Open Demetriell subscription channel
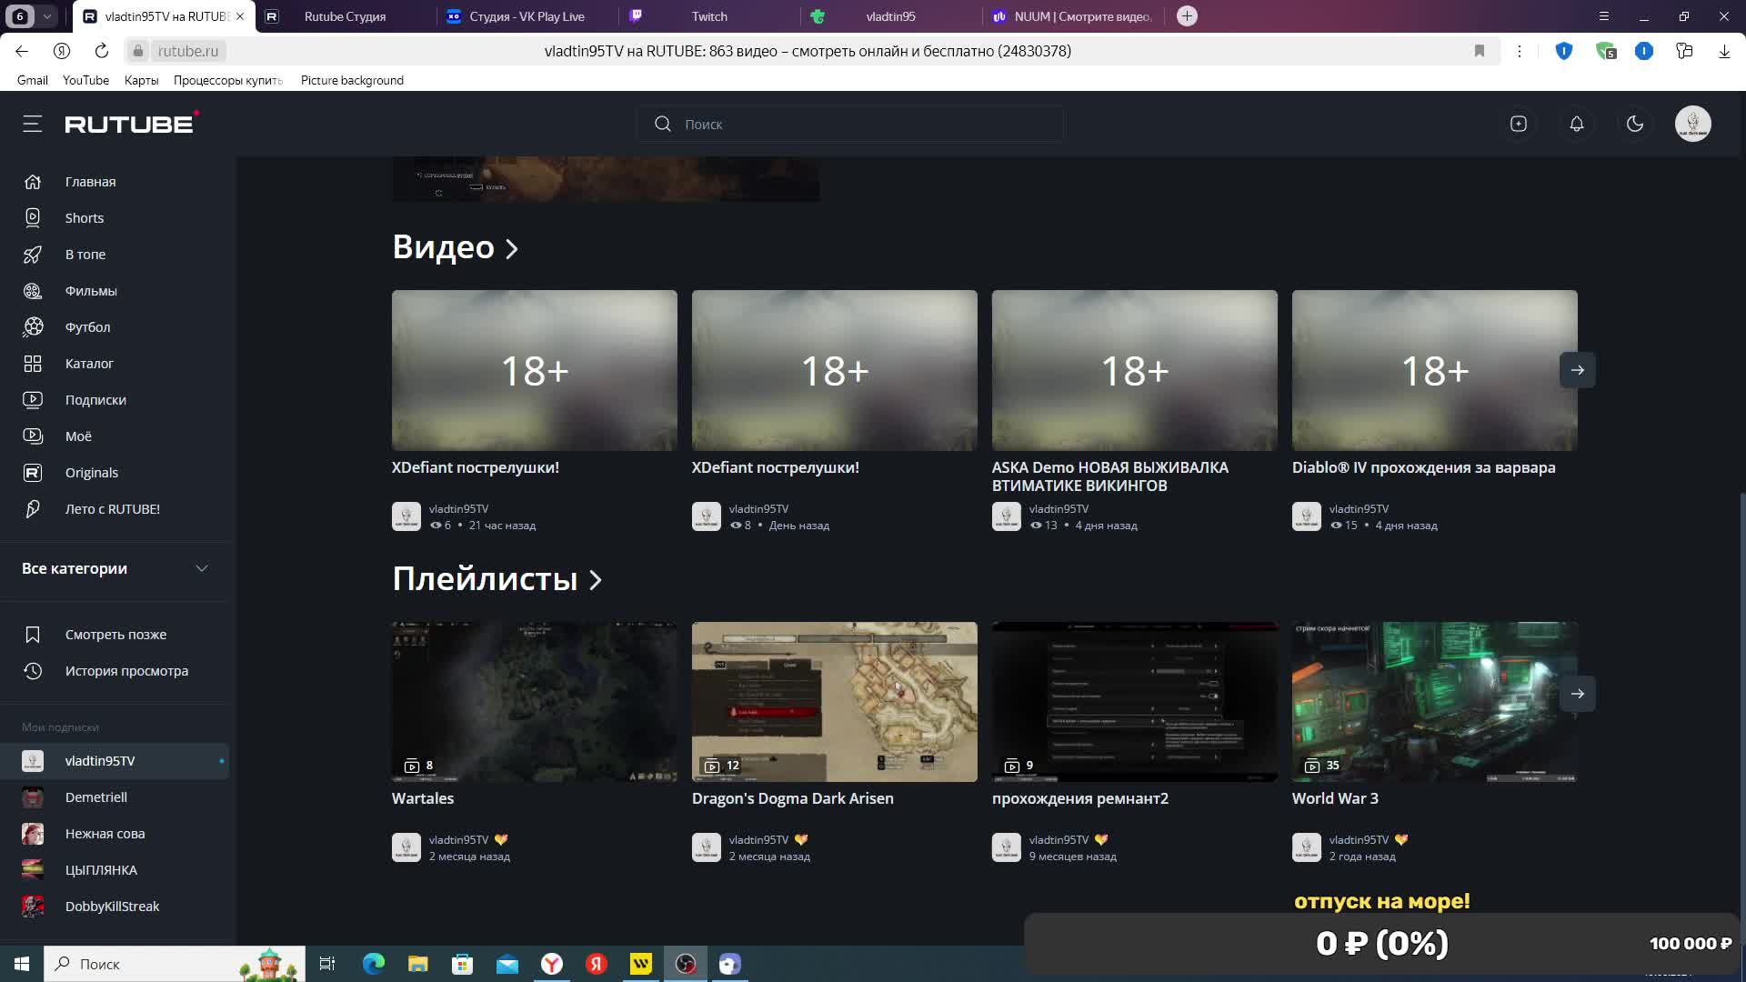The width and height of the screenshot is (1746, 982). (x=95, y=797)
